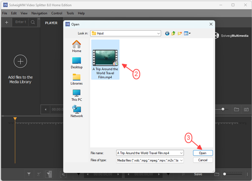Click the muted audio icon in the bottom toolbar
Screen dimensions: 252x181
[63, 174]
